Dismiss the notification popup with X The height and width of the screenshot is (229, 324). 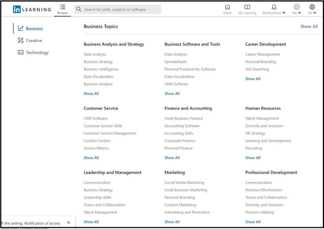pyautogui.click(x=69, y=222)
